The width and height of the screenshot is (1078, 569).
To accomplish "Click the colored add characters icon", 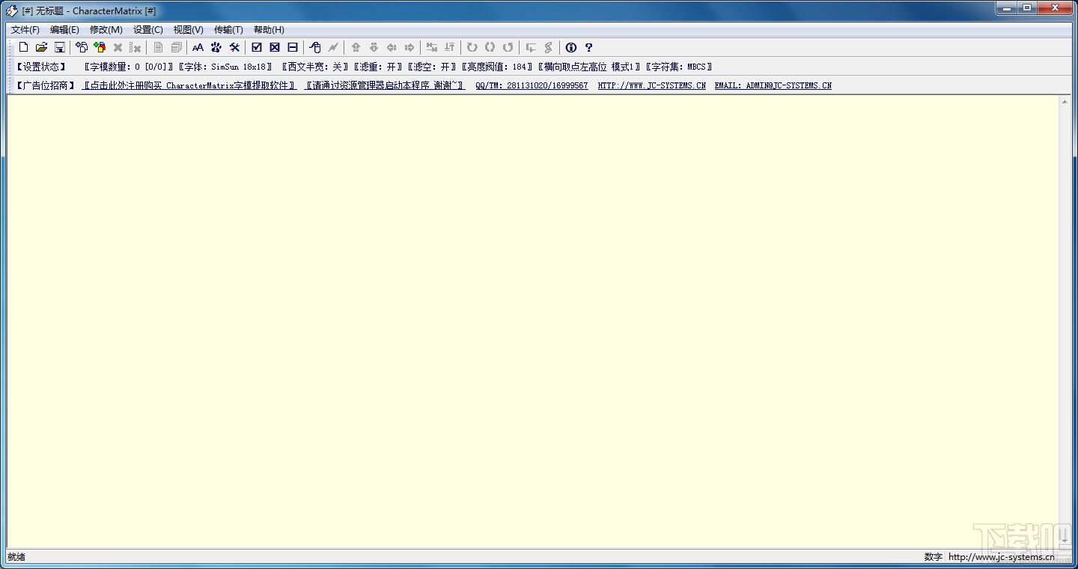I will click(x=100, y=47).
